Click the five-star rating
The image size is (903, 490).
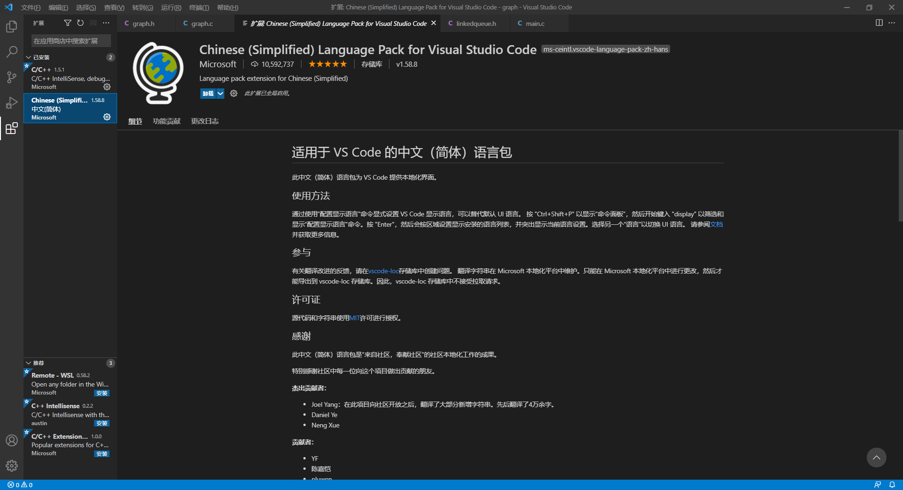(328, 64)
